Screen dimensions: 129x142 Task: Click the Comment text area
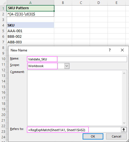pos(77,98)
